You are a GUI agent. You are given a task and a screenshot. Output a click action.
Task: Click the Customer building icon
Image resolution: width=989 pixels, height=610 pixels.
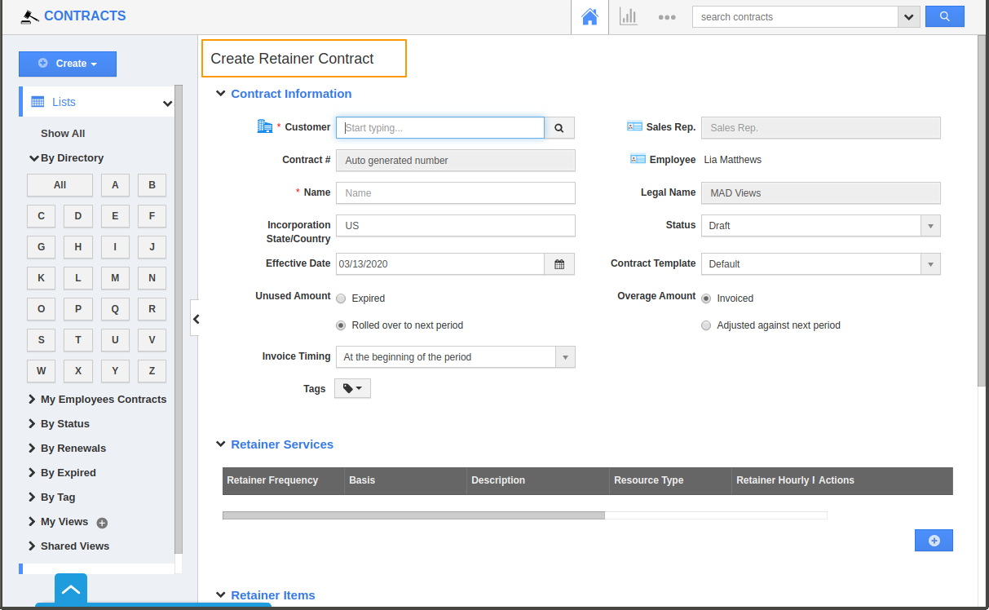pyautogui.click(x=264, y=126)
